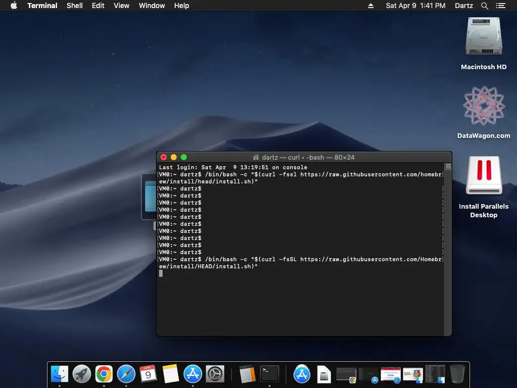The height and width of the screenshot is (388, 517).
Task: Click the 'Last login' line in Terminal
Action: pos(233,167)
